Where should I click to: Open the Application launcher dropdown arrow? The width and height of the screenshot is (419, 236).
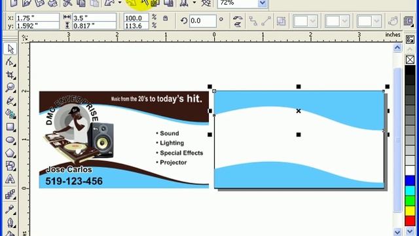194,3
